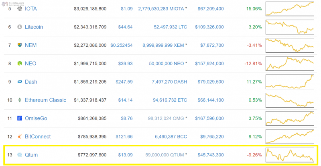Viewport: 321px width, 166px height.
Task: Open the BitConnect name link
Action: click(x=38, y=136)
